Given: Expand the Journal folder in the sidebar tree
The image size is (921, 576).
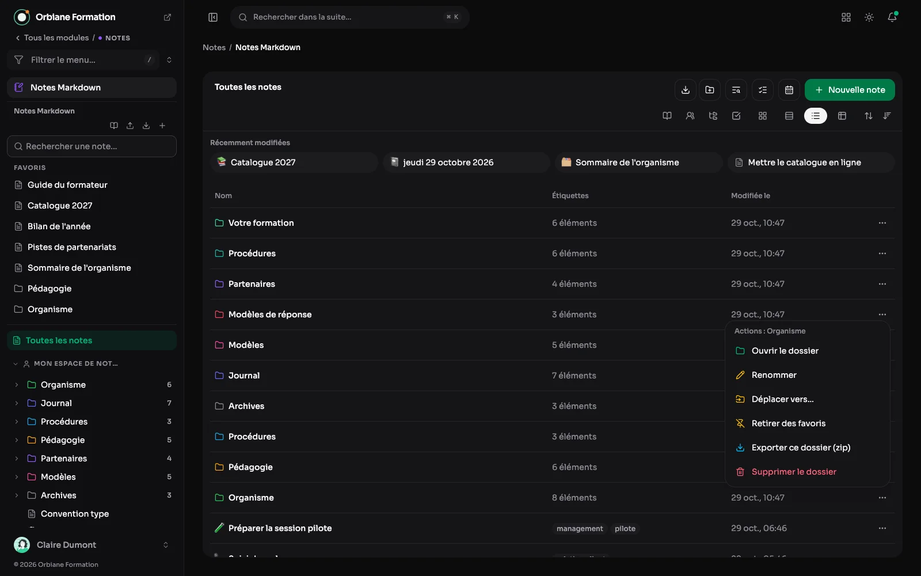Looking at the screenshot, I should click(x=17, y=403).
